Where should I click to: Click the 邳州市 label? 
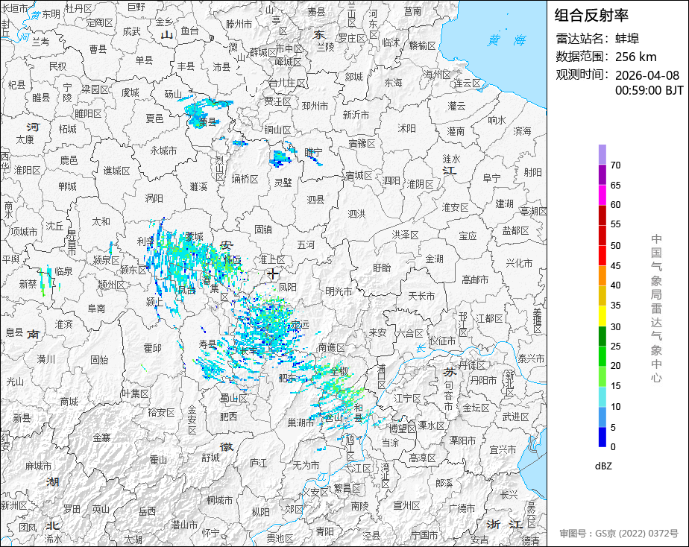(x=315, y=106)
